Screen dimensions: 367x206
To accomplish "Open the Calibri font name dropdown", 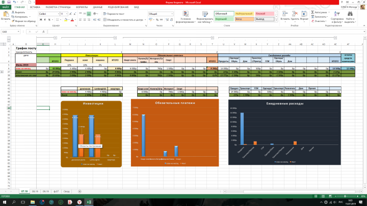I will pyautogui.click(x=58, y=14).
